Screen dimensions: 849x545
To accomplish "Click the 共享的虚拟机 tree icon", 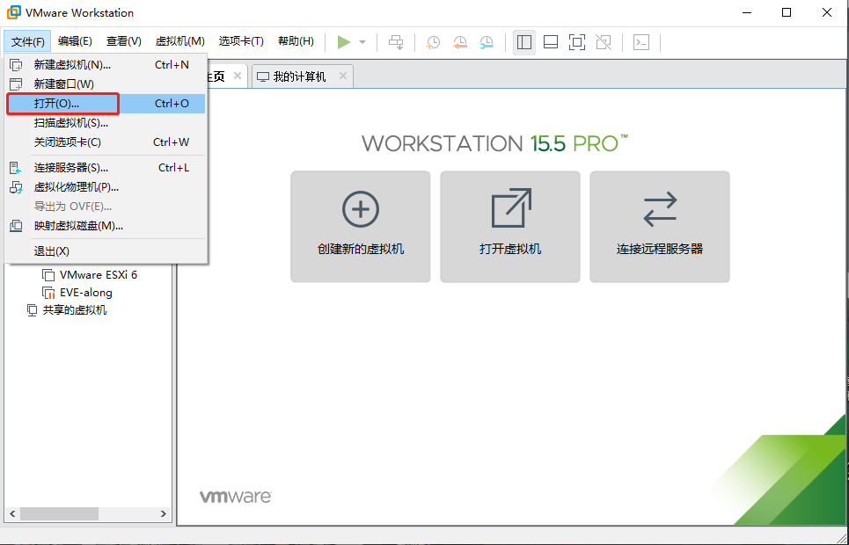I will 32,310.
